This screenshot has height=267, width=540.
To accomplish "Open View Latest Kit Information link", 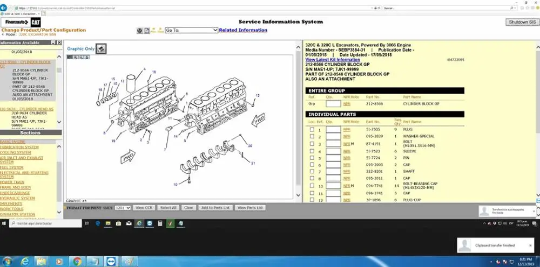I will [333, 60].
